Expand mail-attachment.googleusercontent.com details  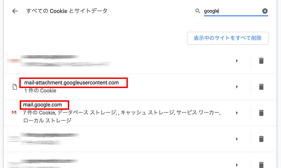[237, 87]
